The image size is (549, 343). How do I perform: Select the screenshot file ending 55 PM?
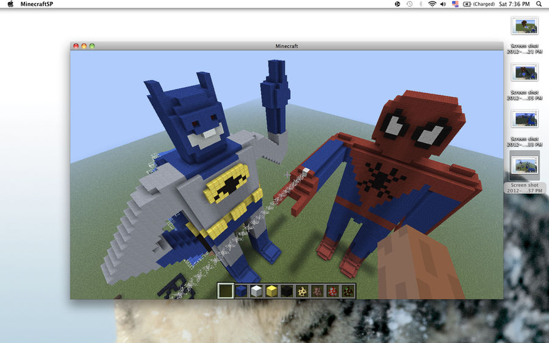525,82
